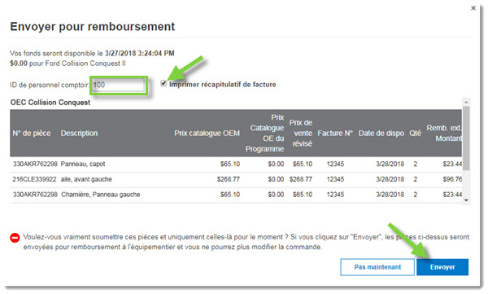Select part number 330AKR762298 in Panneau, capot row
The width and height of the screenshot is (488, 294).
(x=35, y=164)
